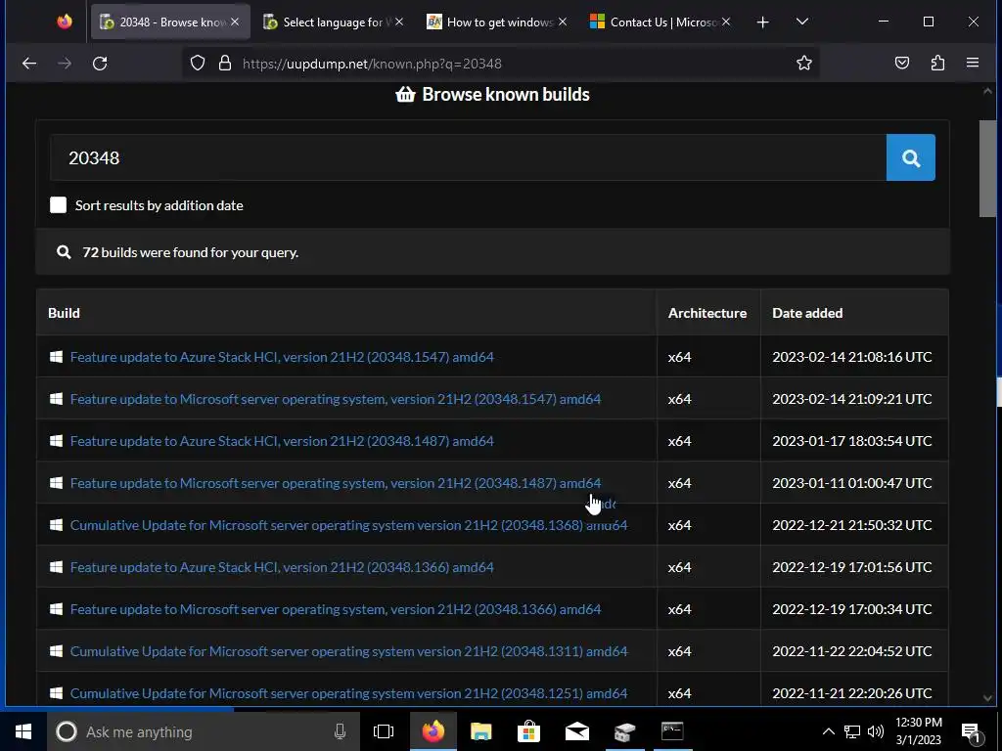Click the blue search magnifier button
The width and height of the screenshot is (1002, 751).
[911, 157]
